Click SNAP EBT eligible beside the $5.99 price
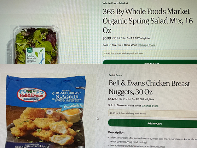 point(138,38)
